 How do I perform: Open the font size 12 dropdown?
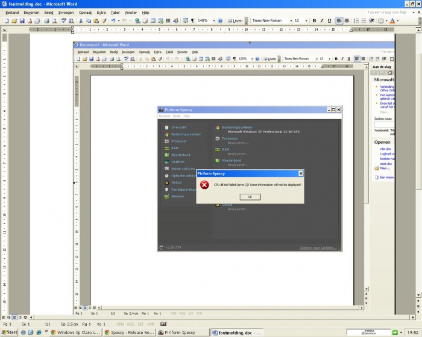[306, 20]
